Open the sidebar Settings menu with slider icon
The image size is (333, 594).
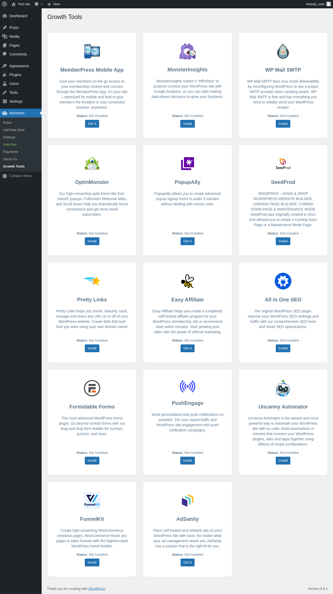(21, 101)
